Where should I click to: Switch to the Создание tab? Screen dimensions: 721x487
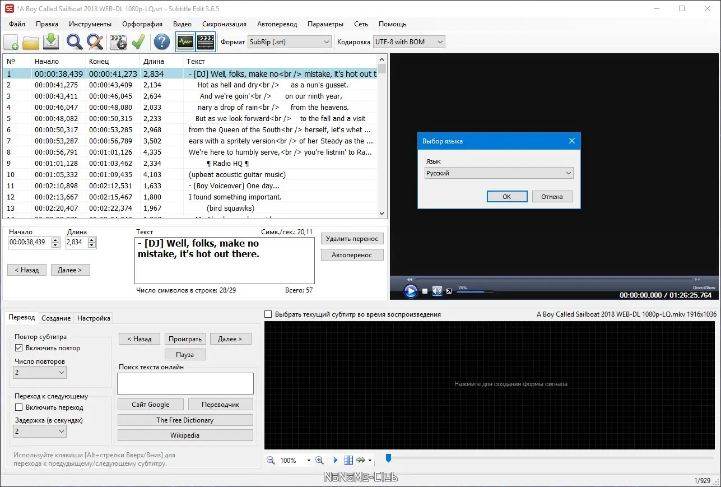[56, 318]
